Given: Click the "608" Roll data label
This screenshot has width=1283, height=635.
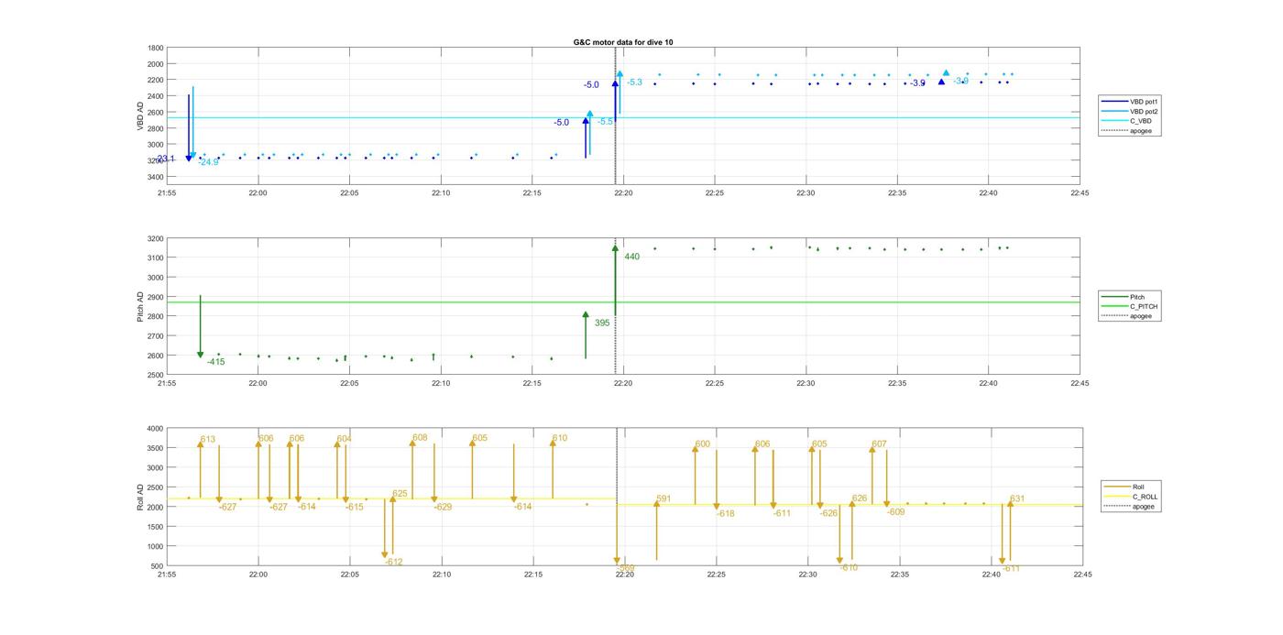Looking at the screenshot, I should tap(420, 438).
